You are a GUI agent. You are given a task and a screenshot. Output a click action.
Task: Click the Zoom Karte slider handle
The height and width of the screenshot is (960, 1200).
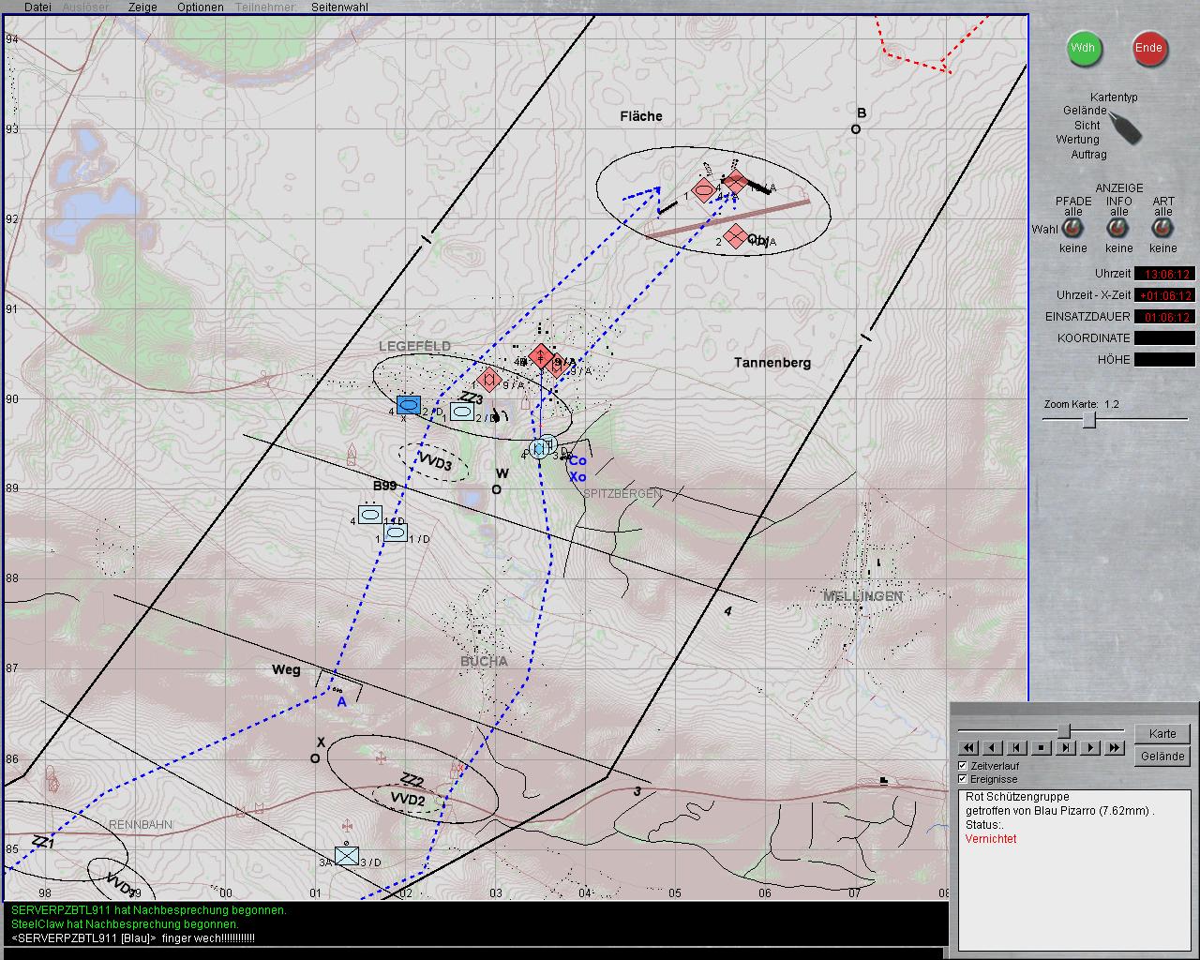click(x=1088, y=420)
